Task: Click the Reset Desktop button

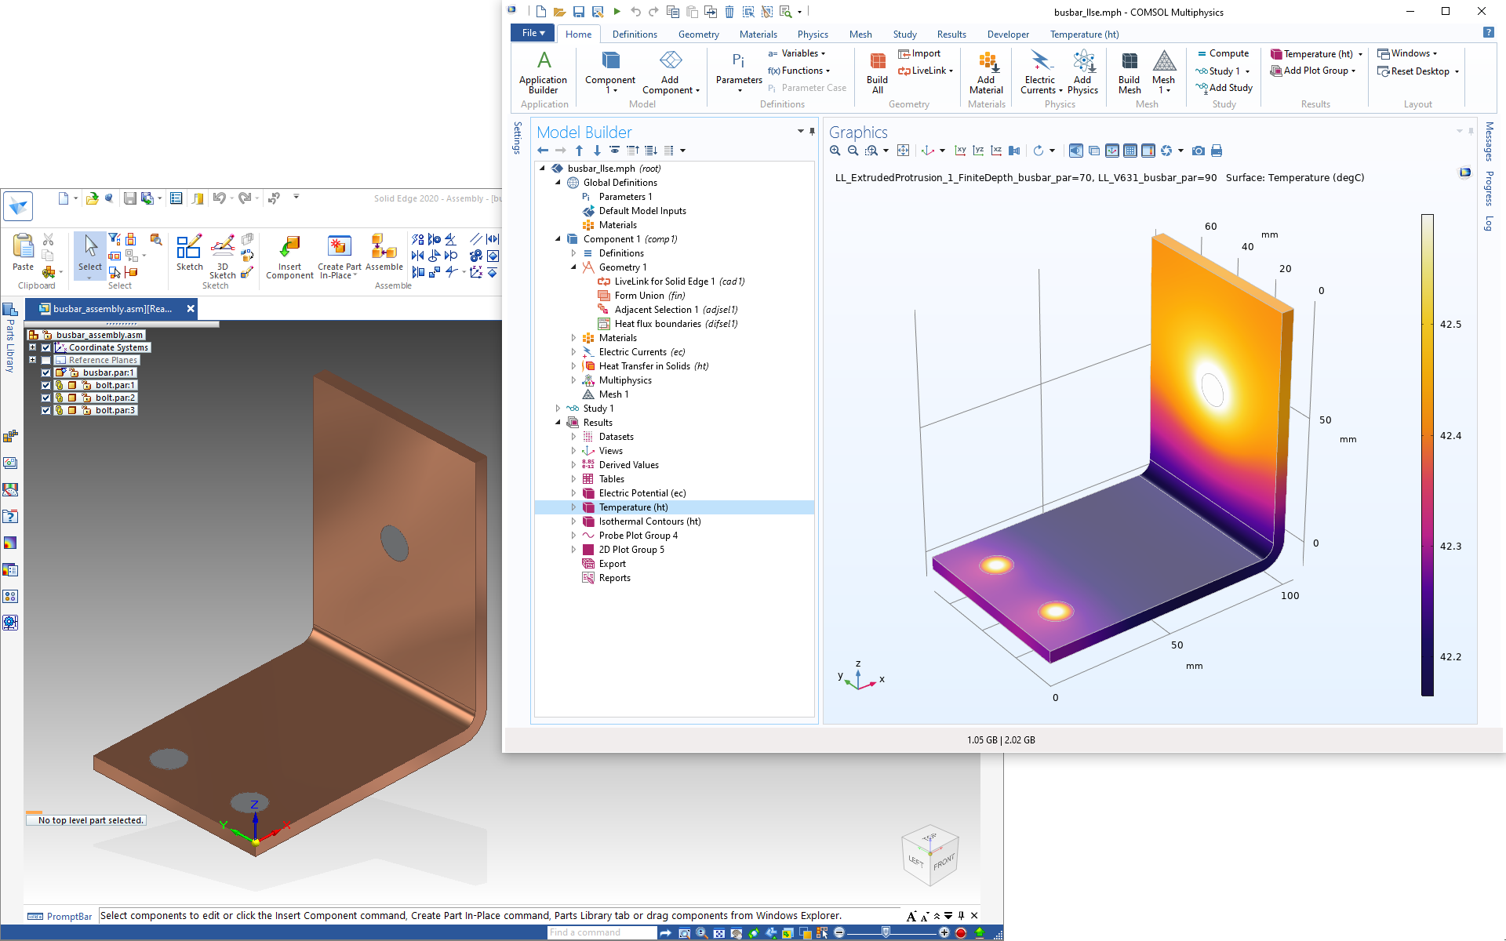Action: [1418, 71]
